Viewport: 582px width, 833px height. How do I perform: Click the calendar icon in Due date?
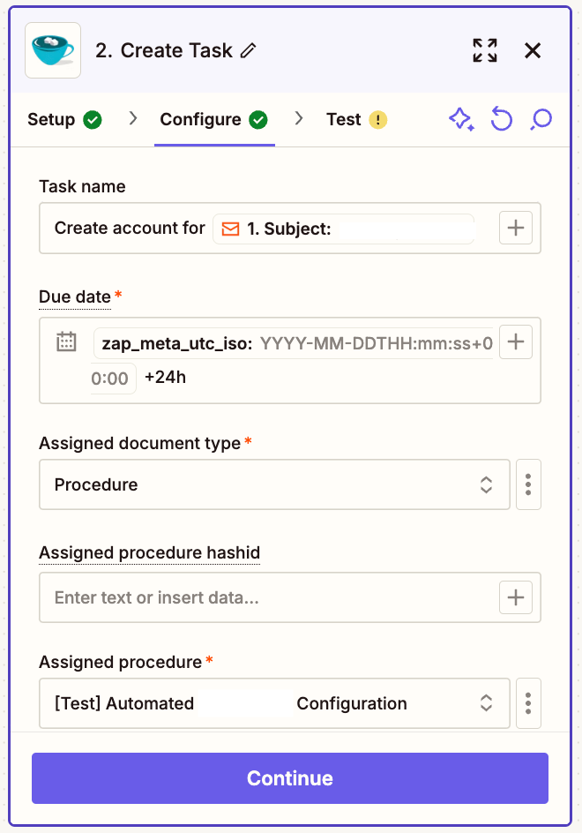(66, 342)
